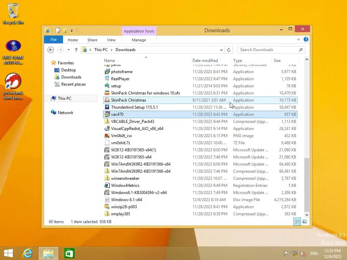Go back with the Back arrow button
The width and height of the screenshot is (347, 260).
click(51, 50)
